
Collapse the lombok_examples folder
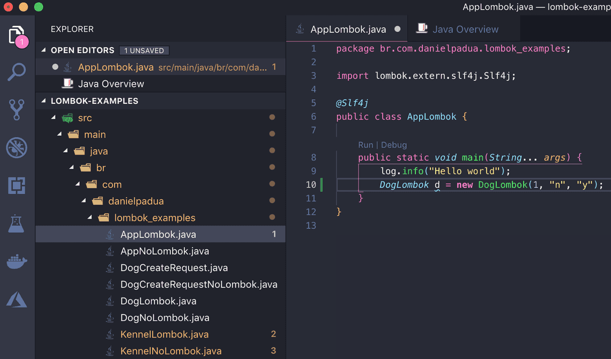click(91, 218)
